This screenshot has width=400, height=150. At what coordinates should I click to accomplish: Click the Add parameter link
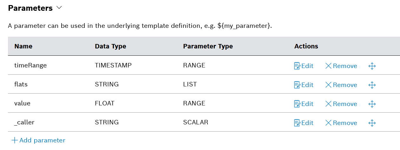coord(42,140)
